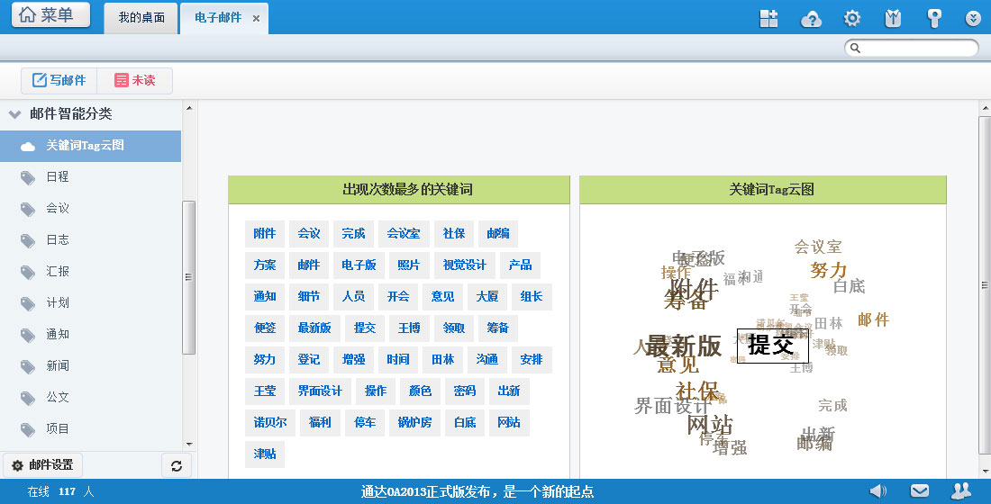Expand the top bar double-chevron dropdown
This screenshot has width=991, height=504.
pyautogui.click(x=973, y=18)
